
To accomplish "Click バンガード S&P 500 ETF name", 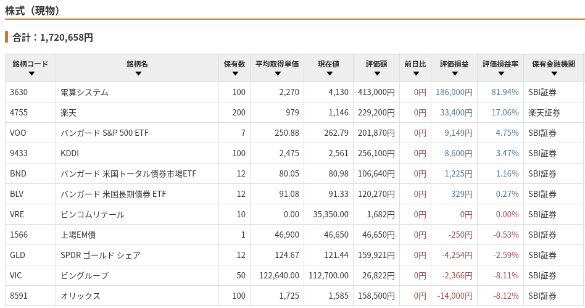I will (x=104, y=133).
